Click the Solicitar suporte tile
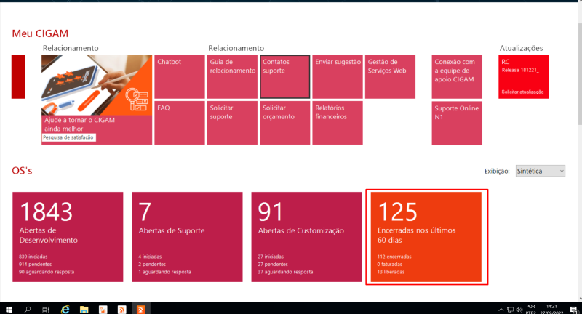The image size is (582, 314). [x=232, y=123]
